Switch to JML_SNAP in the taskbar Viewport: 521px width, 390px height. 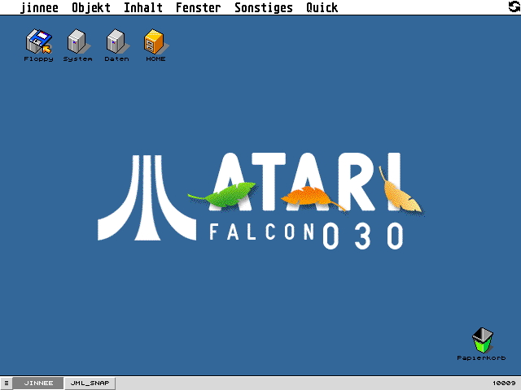click(90, 383)
